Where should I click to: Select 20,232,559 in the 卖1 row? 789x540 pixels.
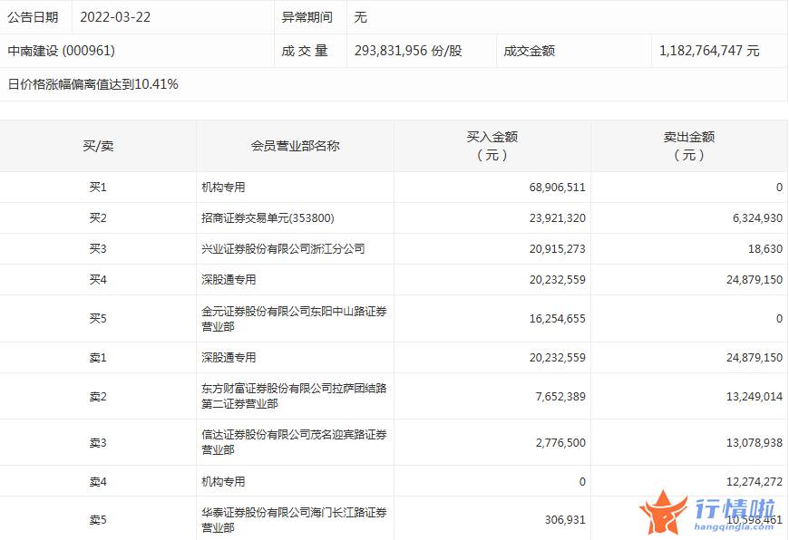pyautogui.click(x=558, y=358)
